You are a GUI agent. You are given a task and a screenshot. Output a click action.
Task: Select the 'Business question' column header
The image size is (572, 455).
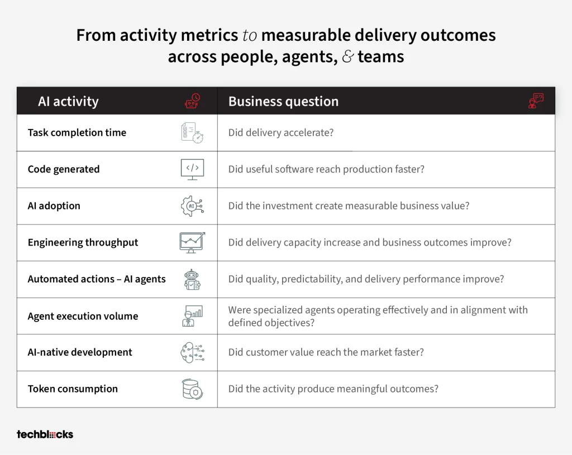click(x=283, y=102)
